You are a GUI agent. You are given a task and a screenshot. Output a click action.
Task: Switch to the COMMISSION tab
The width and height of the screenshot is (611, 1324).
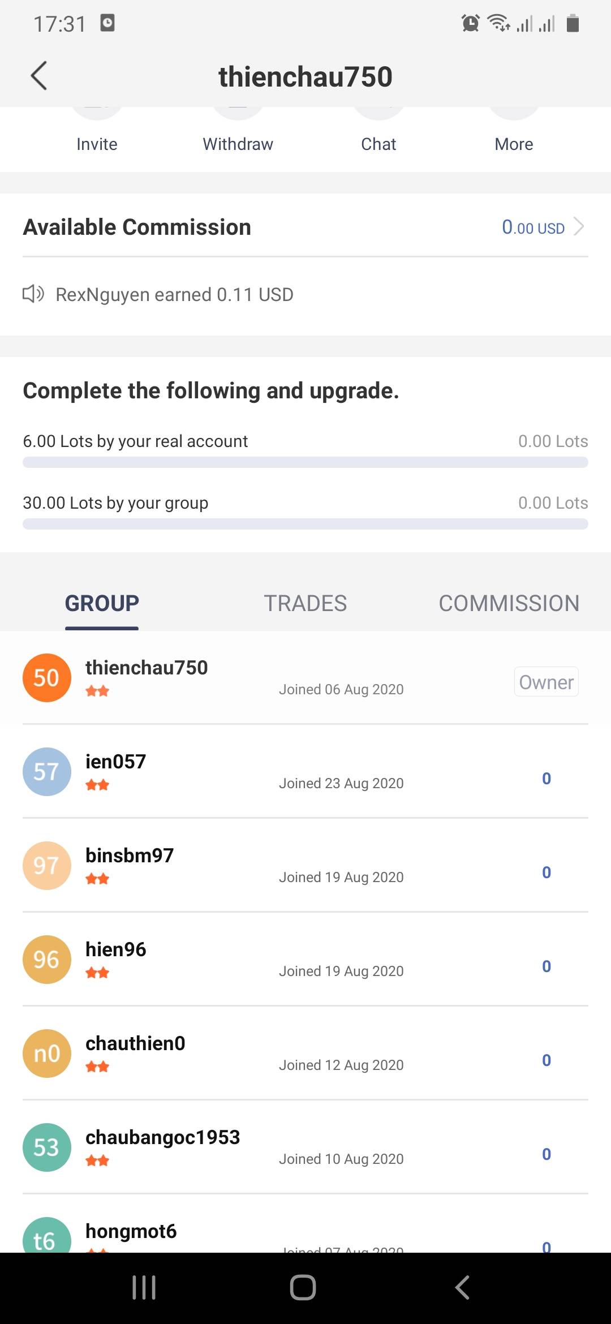click(x=509, y=603)
